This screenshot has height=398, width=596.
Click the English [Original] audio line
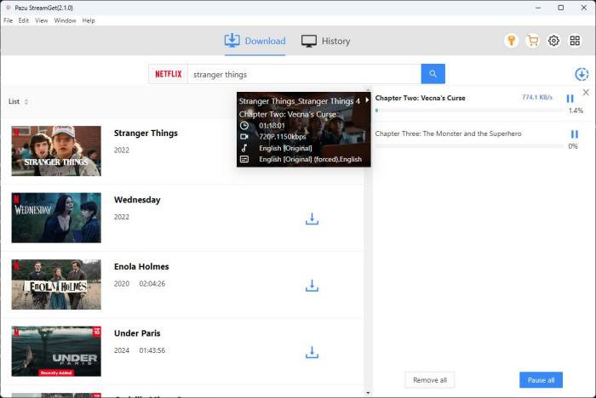coord(285,148)
